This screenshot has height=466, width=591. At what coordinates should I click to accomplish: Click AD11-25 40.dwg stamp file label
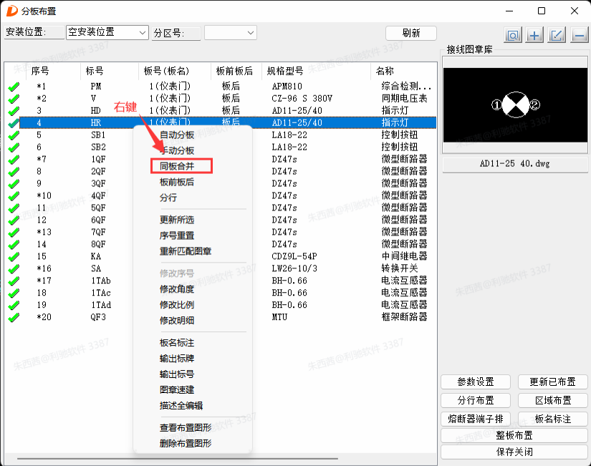(x=515, y=164)
